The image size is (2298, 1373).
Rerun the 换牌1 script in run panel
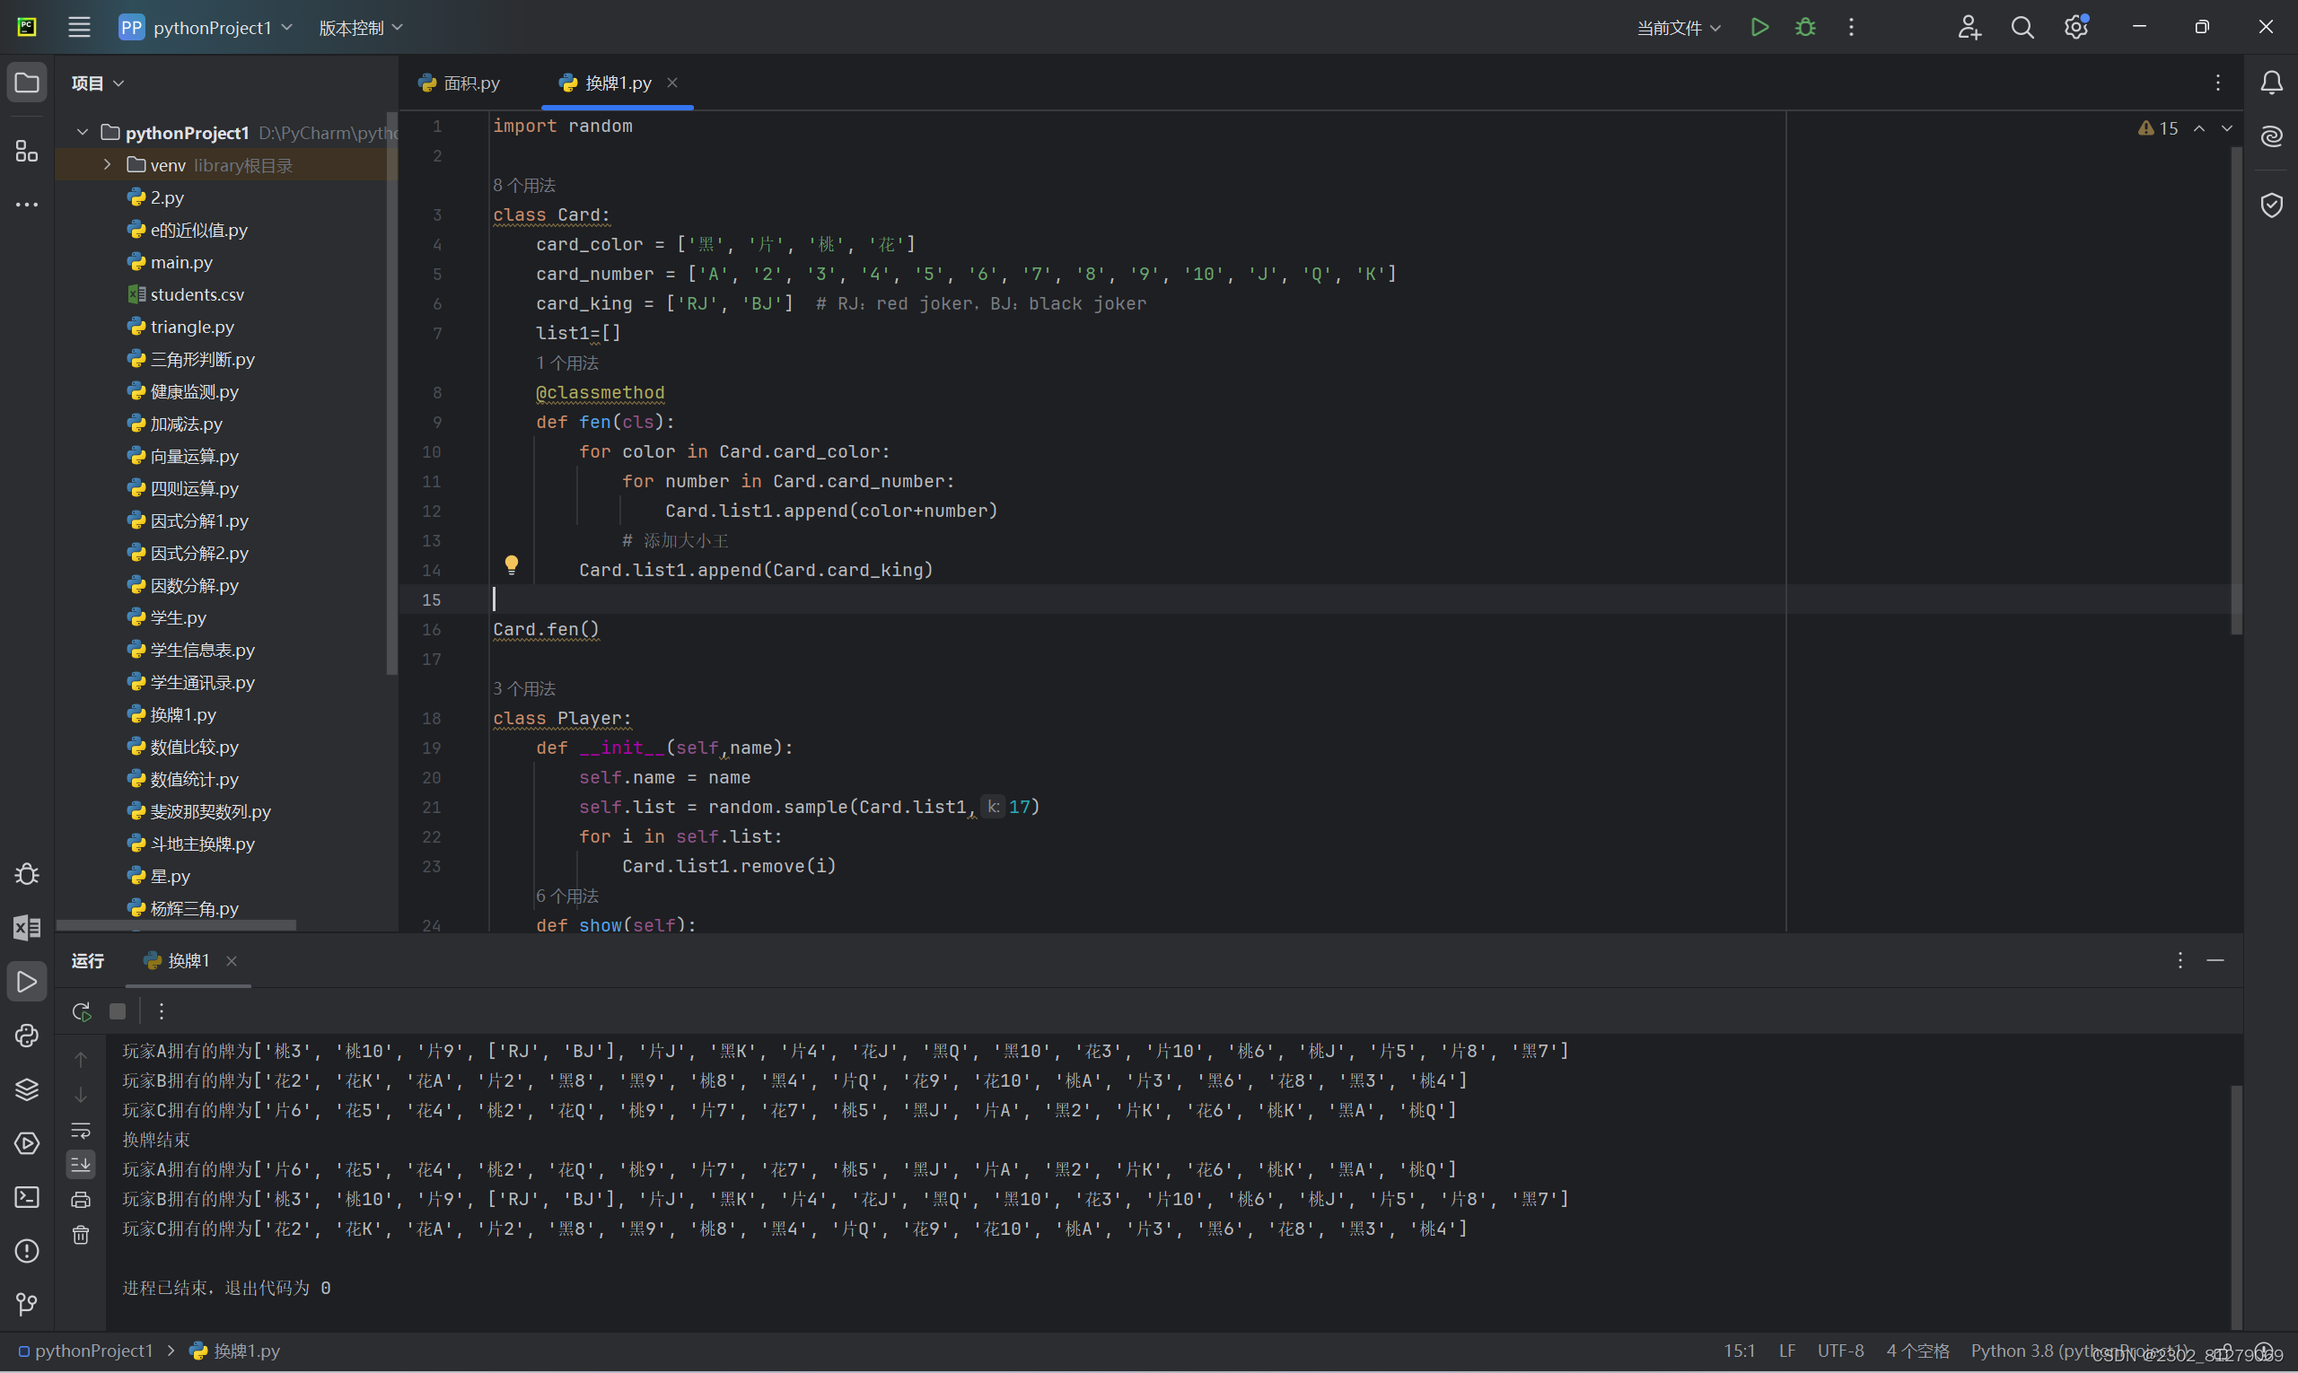click(x=82, y=1011)
